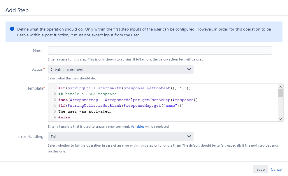Viewport: 288px width, 176px height.
Task: Click the '## handle a JSON response' comment line
Action: point(87,94)
